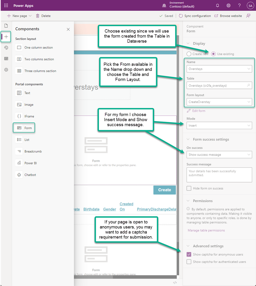Open the Themes palette icon in left rail
Image resolution: width=256 pixels, height=286 pixels.
point(6,47)
